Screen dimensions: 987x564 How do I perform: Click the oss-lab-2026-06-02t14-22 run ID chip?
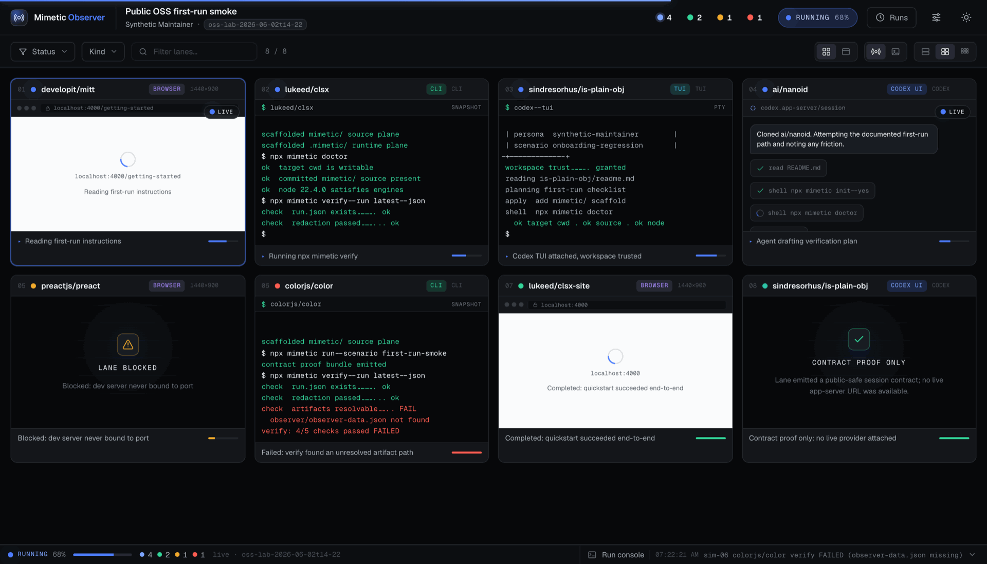(x=255, y=25)
